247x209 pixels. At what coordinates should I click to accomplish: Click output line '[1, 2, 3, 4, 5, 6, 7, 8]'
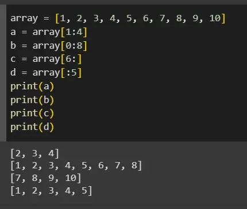pos(76,165)
